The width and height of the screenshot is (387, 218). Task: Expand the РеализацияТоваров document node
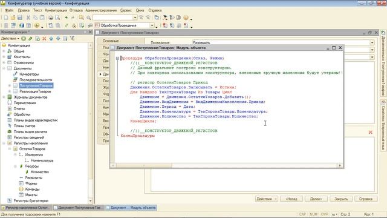(10, 91)
